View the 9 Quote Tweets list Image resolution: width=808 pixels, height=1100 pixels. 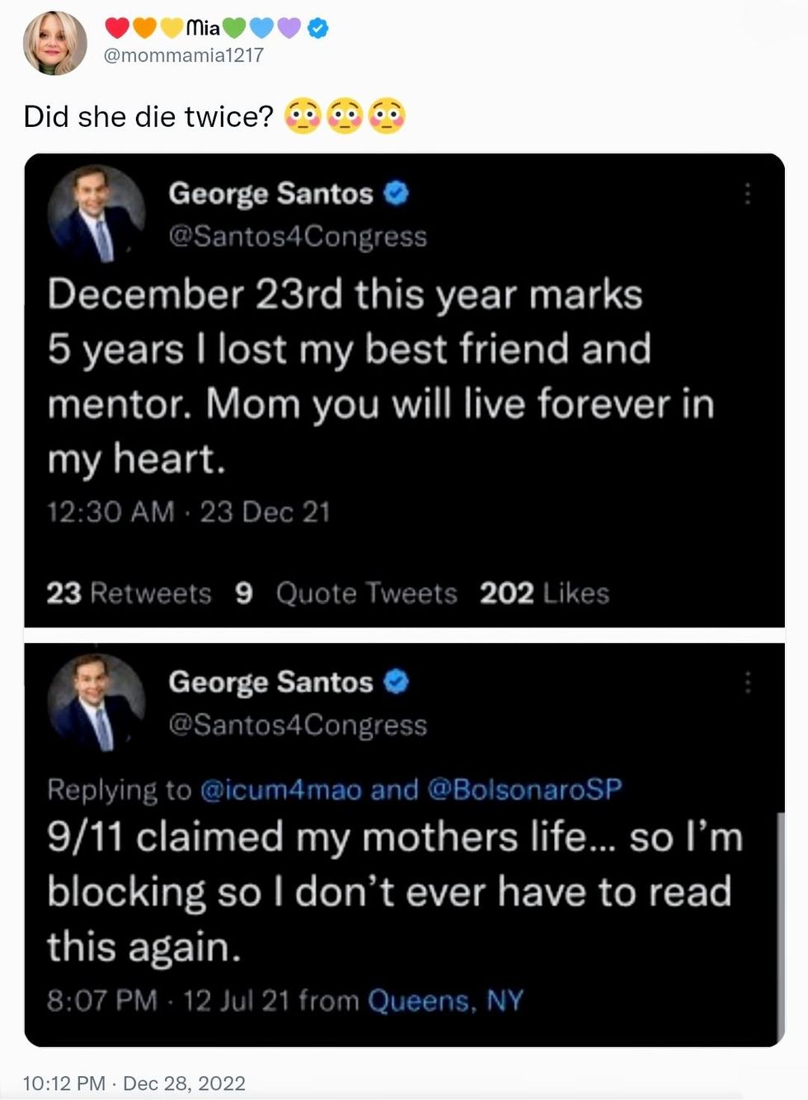(345, 593)
